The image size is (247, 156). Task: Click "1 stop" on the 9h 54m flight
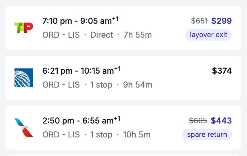click(101, 85)
